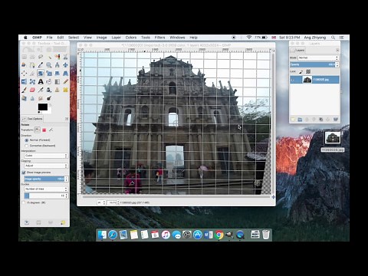Open the Guides dropdown showing Number of lines
This screenshot has height=276, width=368.
point(46,189)
